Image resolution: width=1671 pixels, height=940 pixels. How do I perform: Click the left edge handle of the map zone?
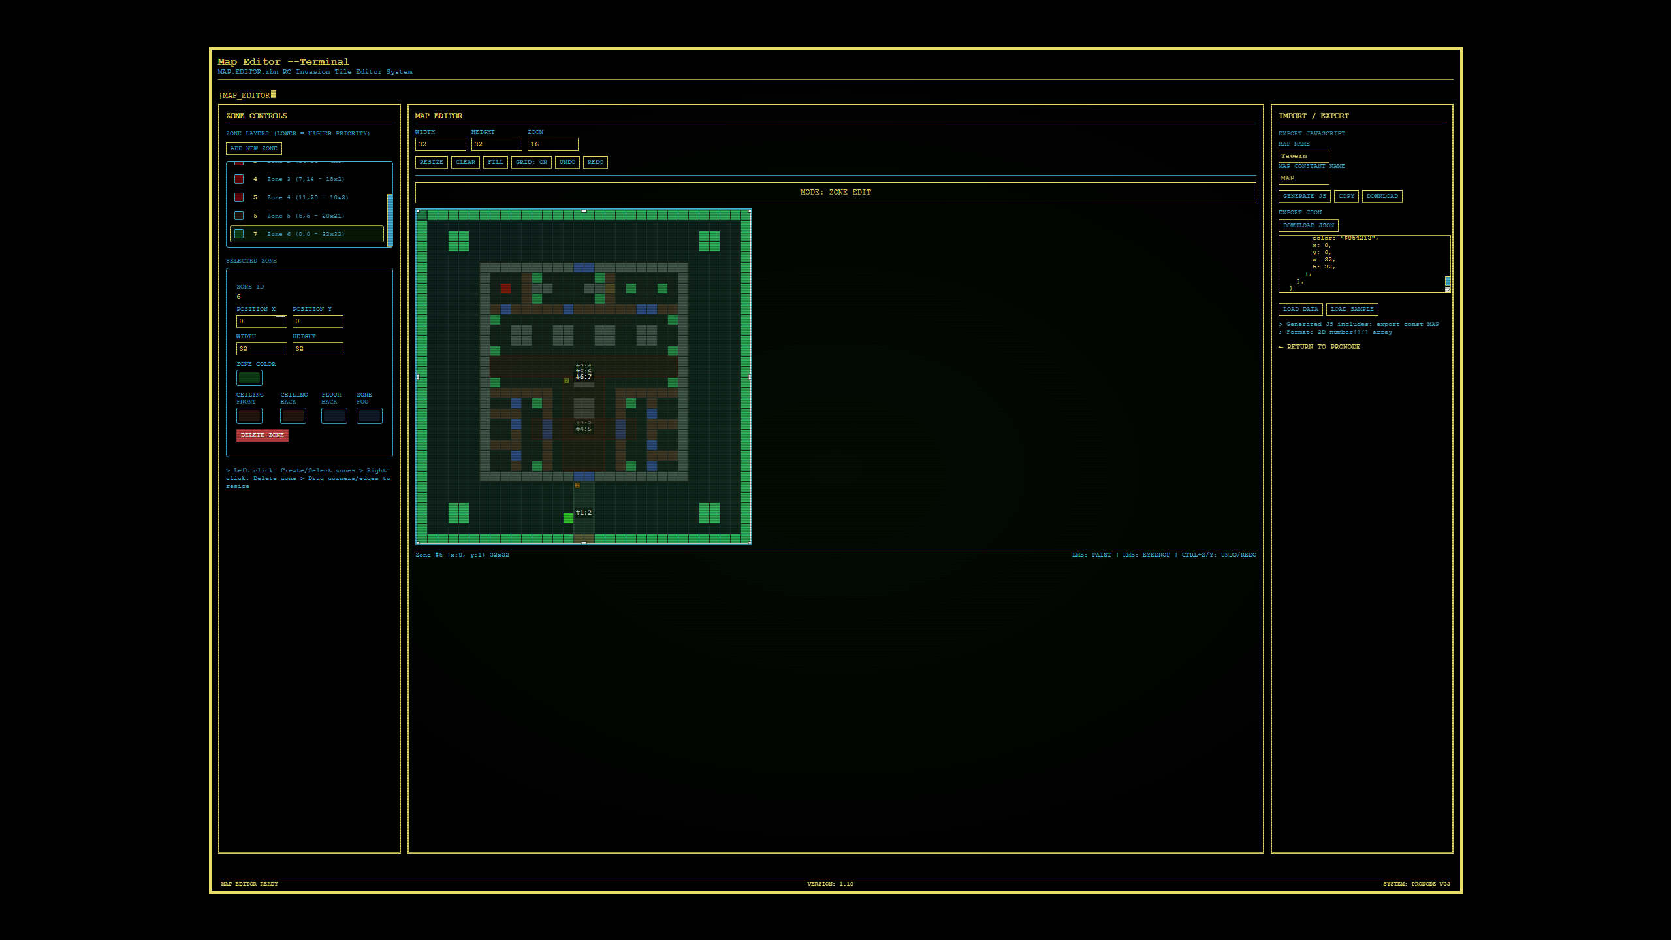(418, 377)
